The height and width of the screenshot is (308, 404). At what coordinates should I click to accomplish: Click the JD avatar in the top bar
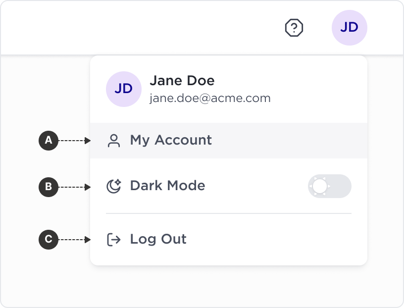(x=350, y=28)
